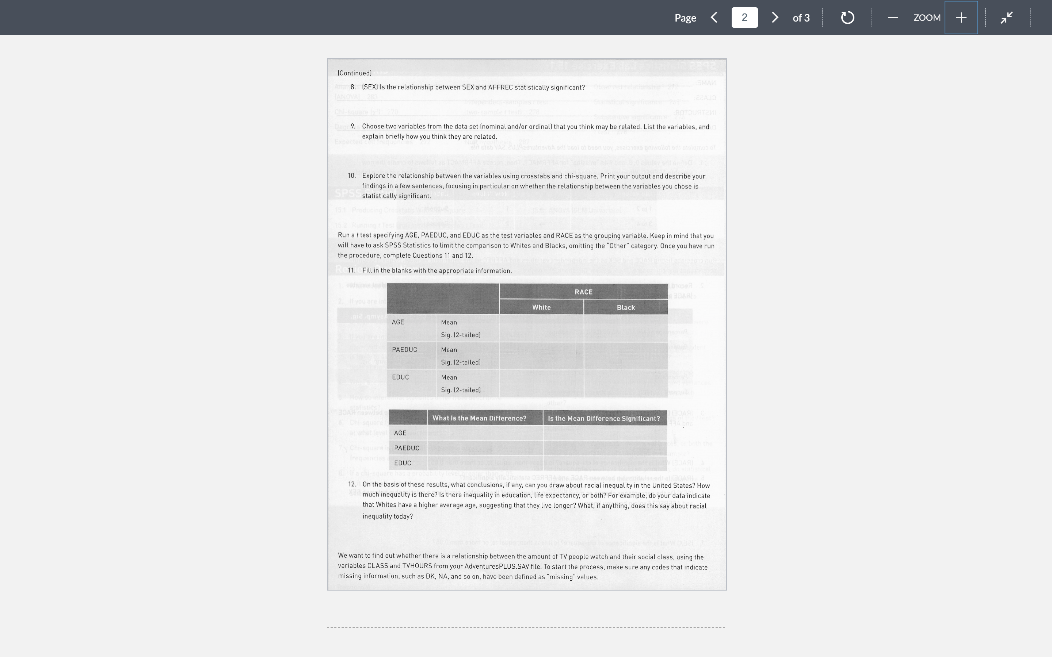Click the 'of 3' page count label
1052x657 pixels.
point(801,18)
